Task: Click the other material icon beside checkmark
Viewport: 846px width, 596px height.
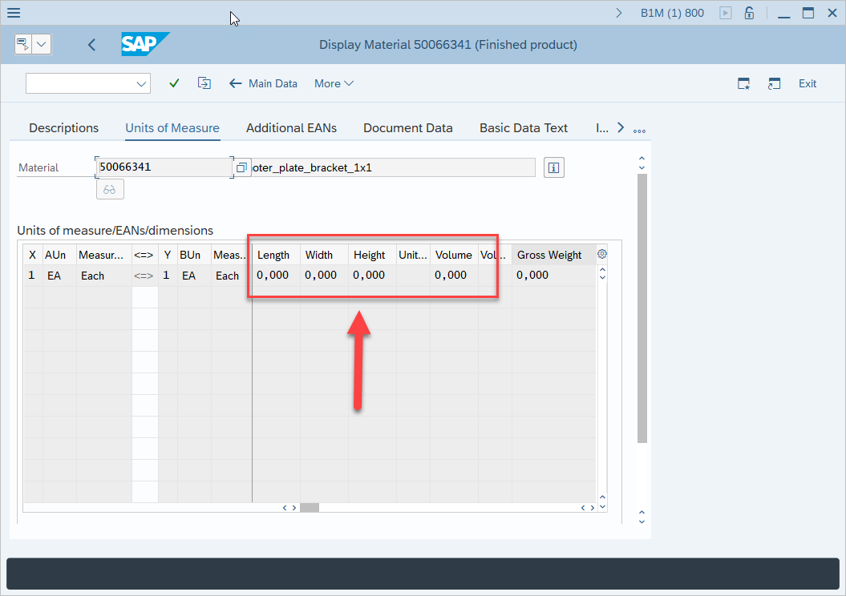Action: (x=204, y=83)
